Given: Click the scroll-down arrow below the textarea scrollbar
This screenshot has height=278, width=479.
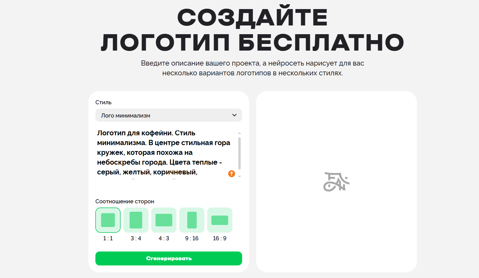Looking at the screenshot, I should 239,176.
